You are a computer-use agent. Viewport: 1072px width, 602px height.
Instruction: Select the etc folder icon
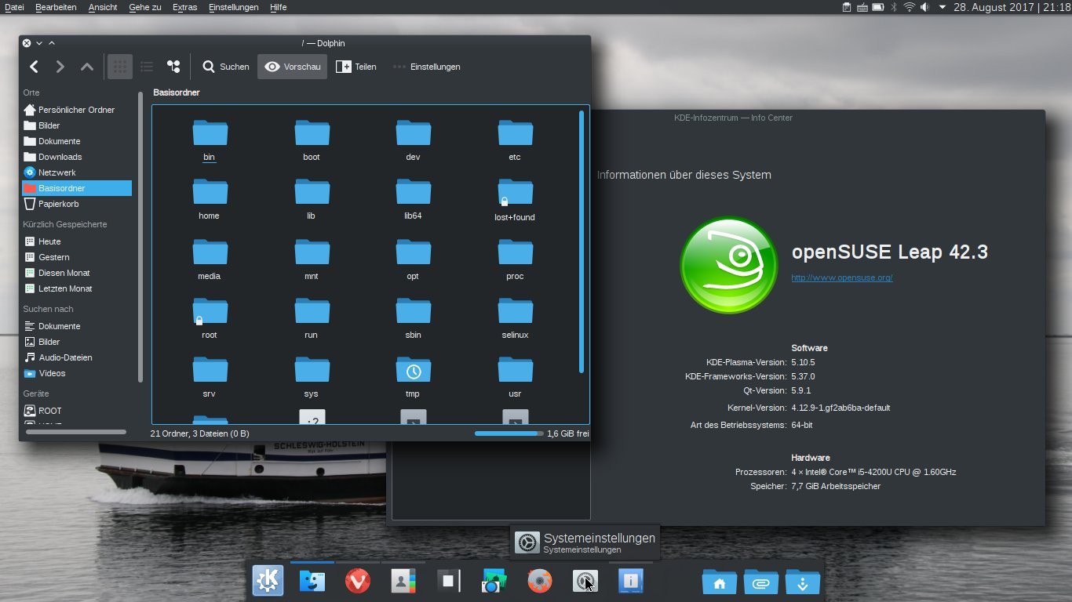[x=515, y=132]
